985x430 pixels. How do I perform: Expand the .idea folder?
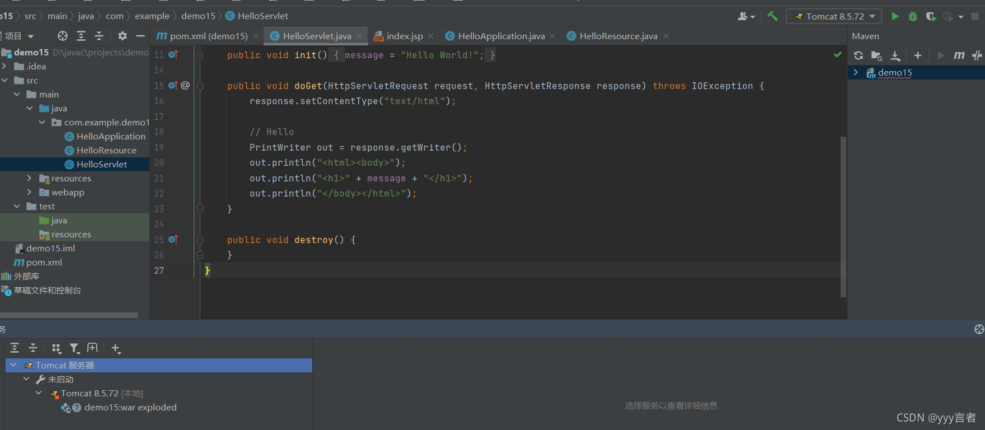tap(4, 66)
